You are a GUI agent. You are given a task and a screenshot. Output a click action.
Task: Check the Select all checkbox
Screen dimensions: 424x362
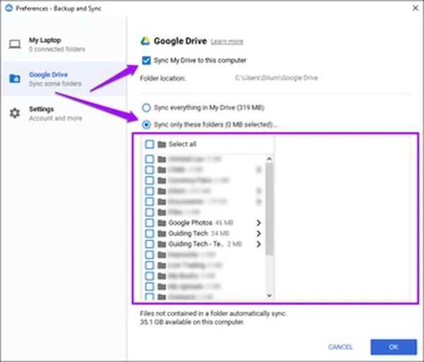point(150,144)
